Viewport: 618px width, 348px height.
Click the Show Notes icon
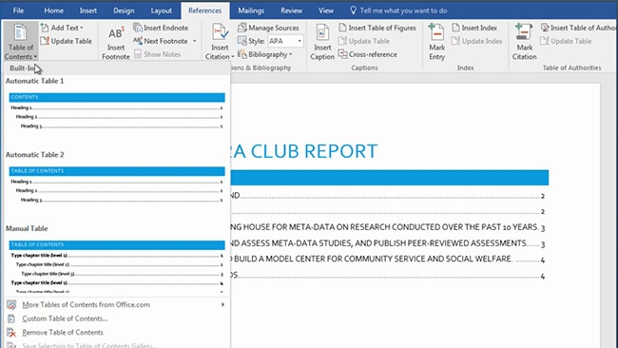click(x=138, y=54)
